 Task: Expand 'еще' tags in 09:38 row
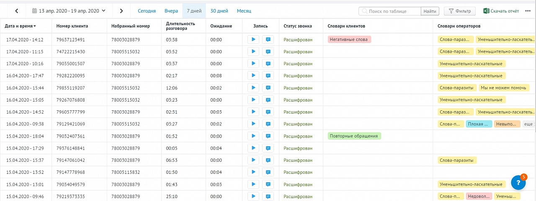529,124
